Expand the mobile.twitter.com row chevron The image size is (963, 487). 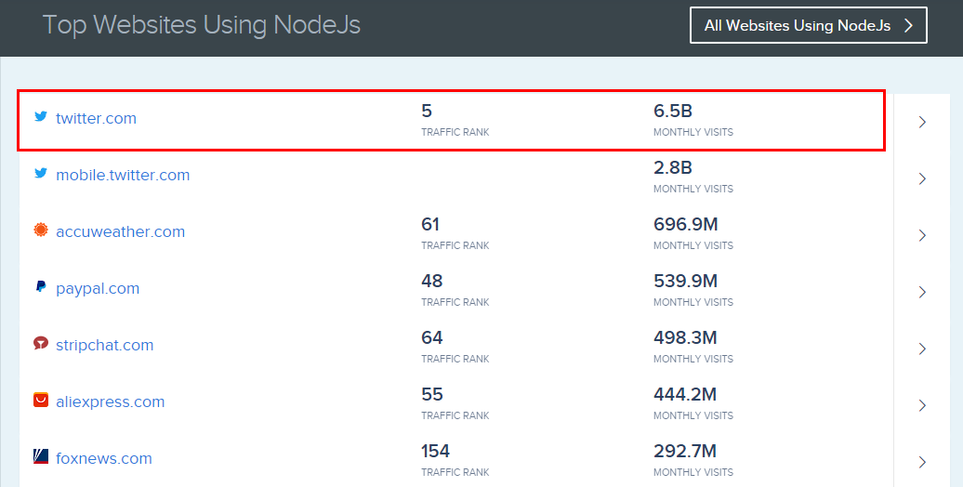point(922,178)
